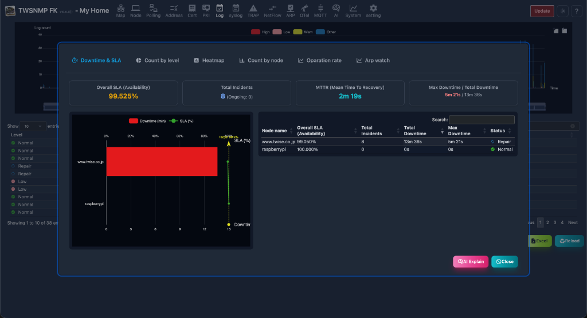Toggle the light/dark theme button
The height and width of the screenshot is (318, 587).
pos(563,11)
